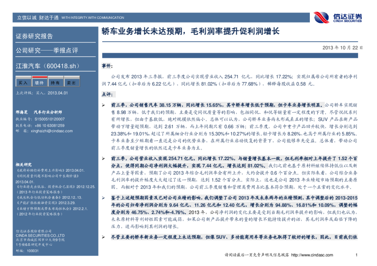The height and width of the screenshot is (266, 377).
Task: Click the second bullet arrow before 前三季营业收入
Action: tap(103, 158)
